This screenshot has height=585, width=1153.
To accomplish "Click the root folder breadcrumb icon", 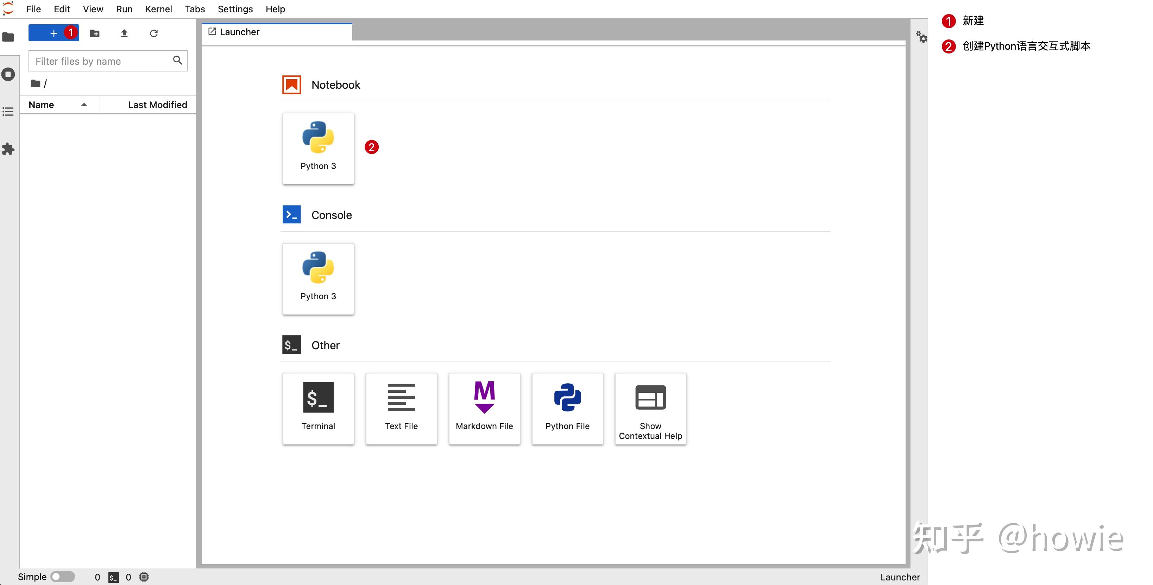I will [35, 83].
